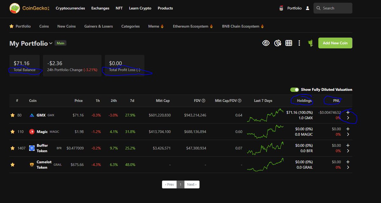381x203 pixels.
Task: Expand GMX transaction details chevron
Action: [348, 118]
